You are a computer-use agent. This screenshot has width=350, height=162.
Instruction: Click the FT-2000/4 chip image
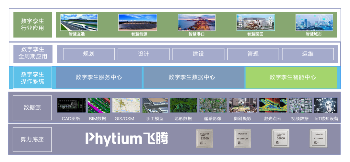(318, 138)
